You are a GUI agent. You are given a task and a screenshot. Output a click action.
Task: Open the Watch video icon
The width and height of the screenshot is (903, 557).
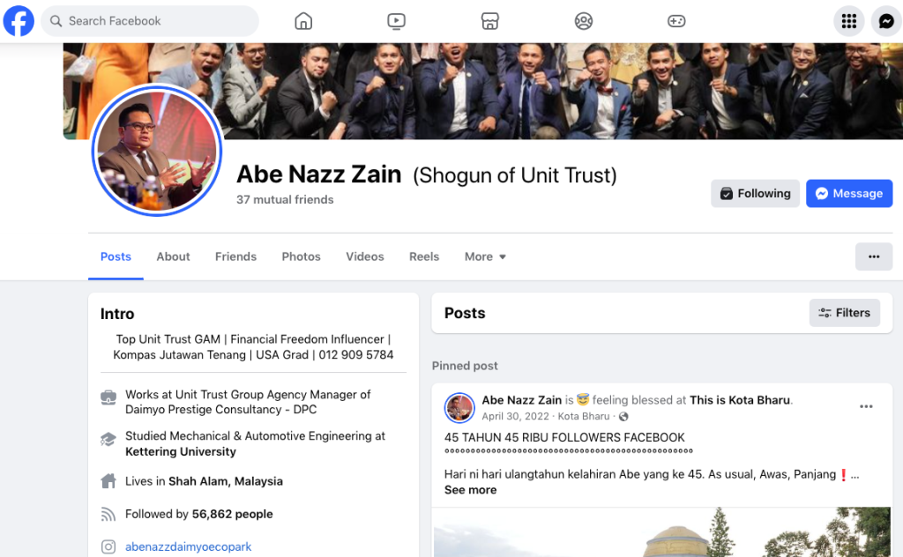coord(396,21)
